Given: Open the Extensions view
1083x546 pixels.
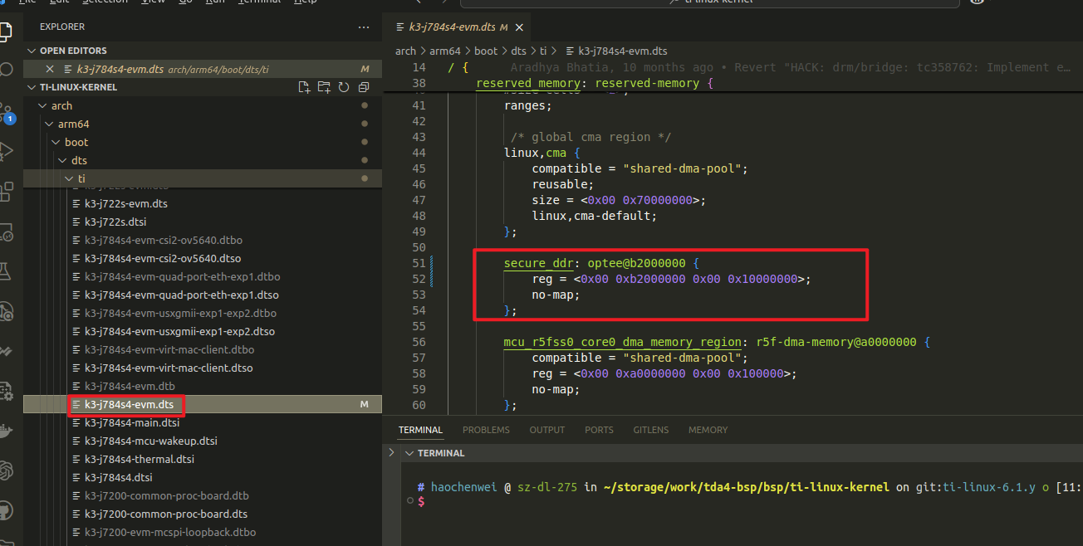Looking at the screenshot, I should [7, 192].
